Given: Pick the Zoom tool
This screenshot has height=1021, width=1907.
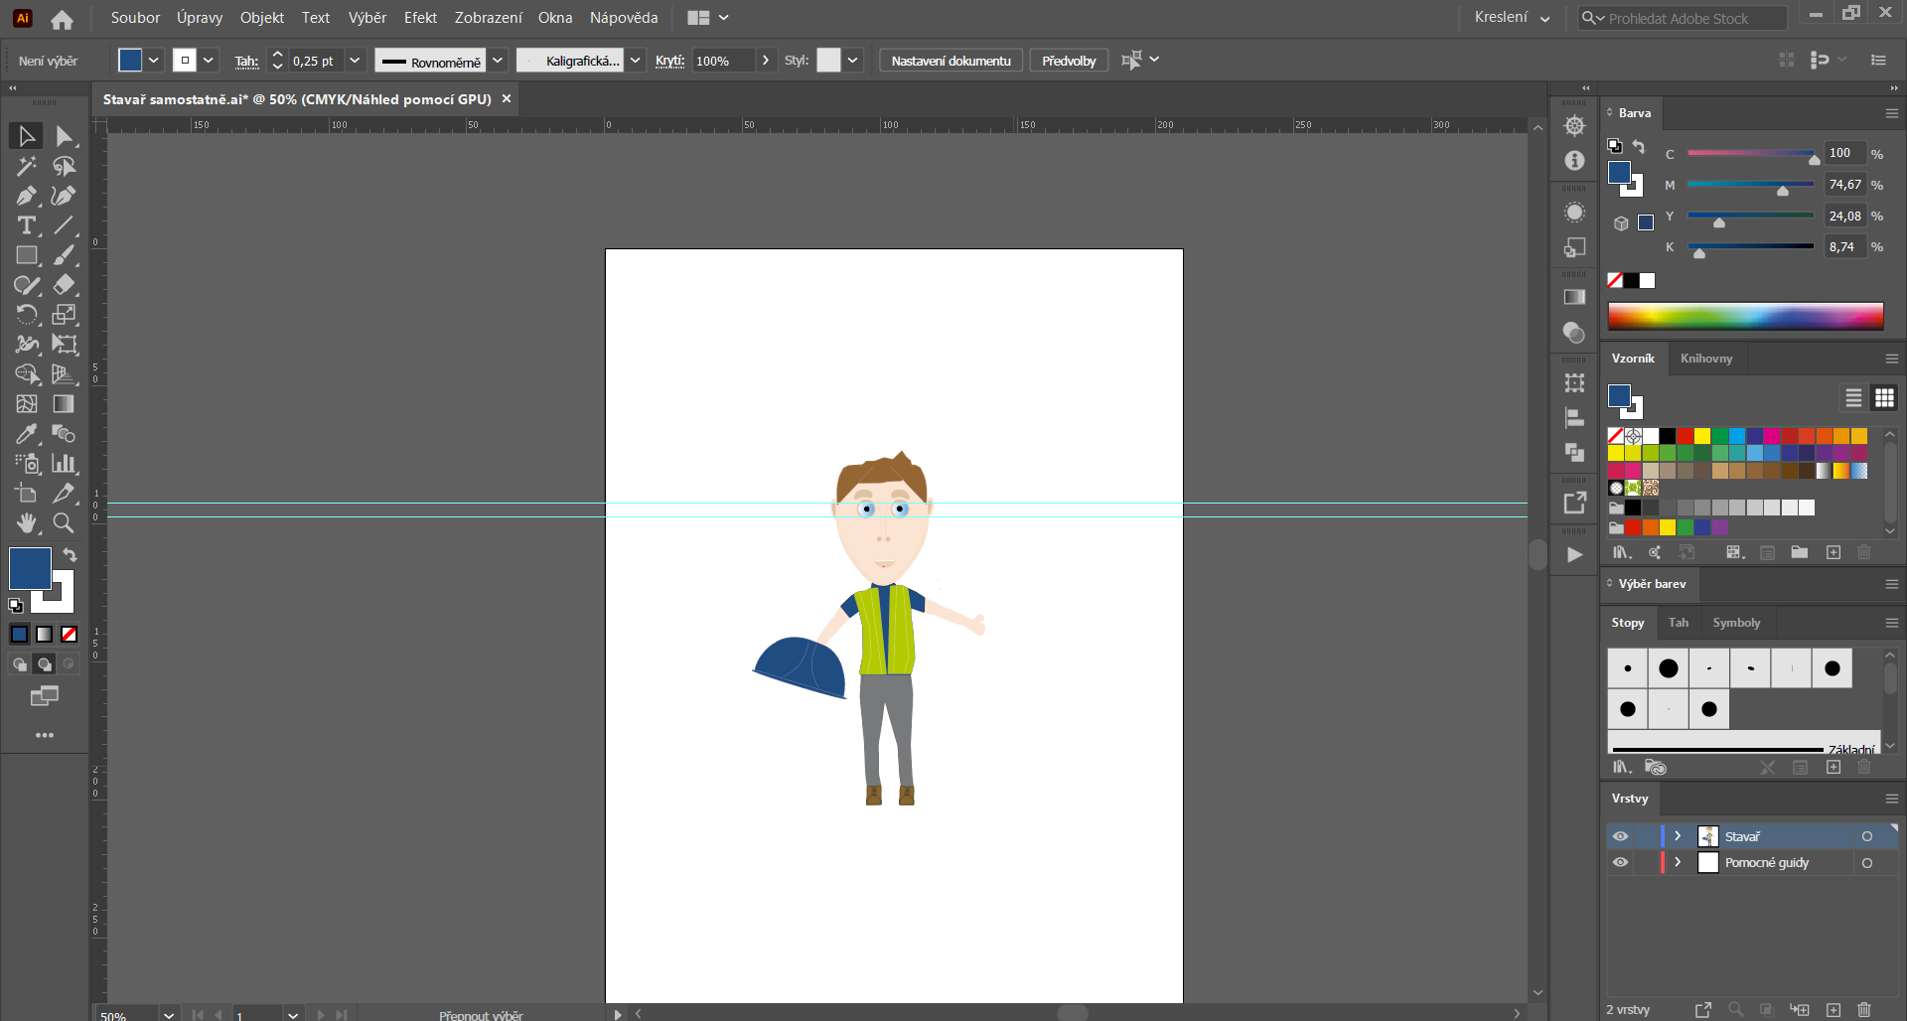Looking at the screenshot, I should (x=63, y=523).
